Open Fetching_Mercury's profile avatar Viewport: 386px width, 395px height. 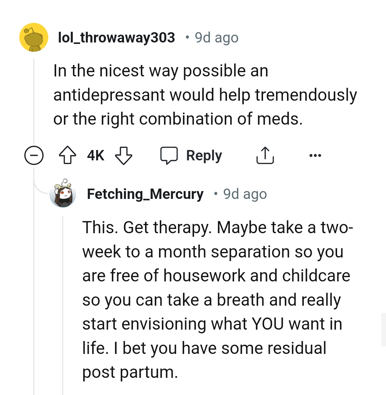coord(63,194)
